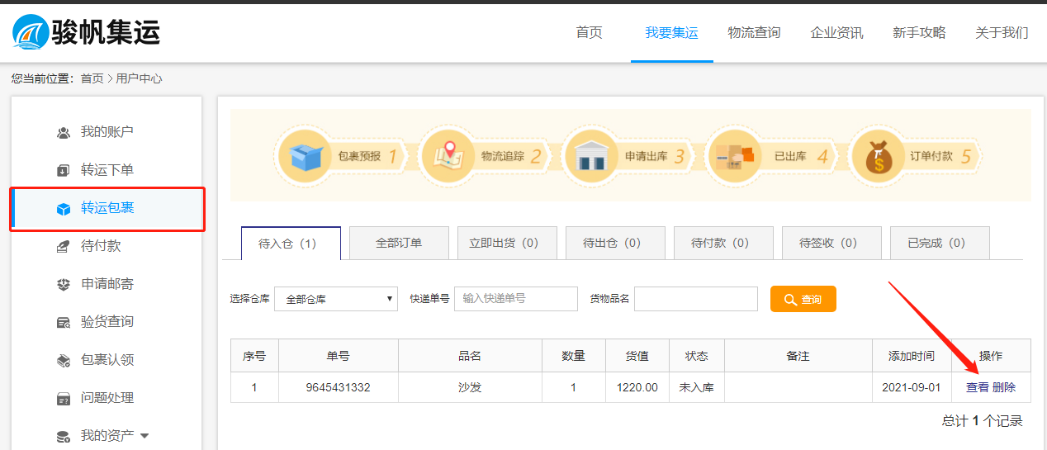
Task: Click the 快递单号 input field
Action: tap(515, 299)
